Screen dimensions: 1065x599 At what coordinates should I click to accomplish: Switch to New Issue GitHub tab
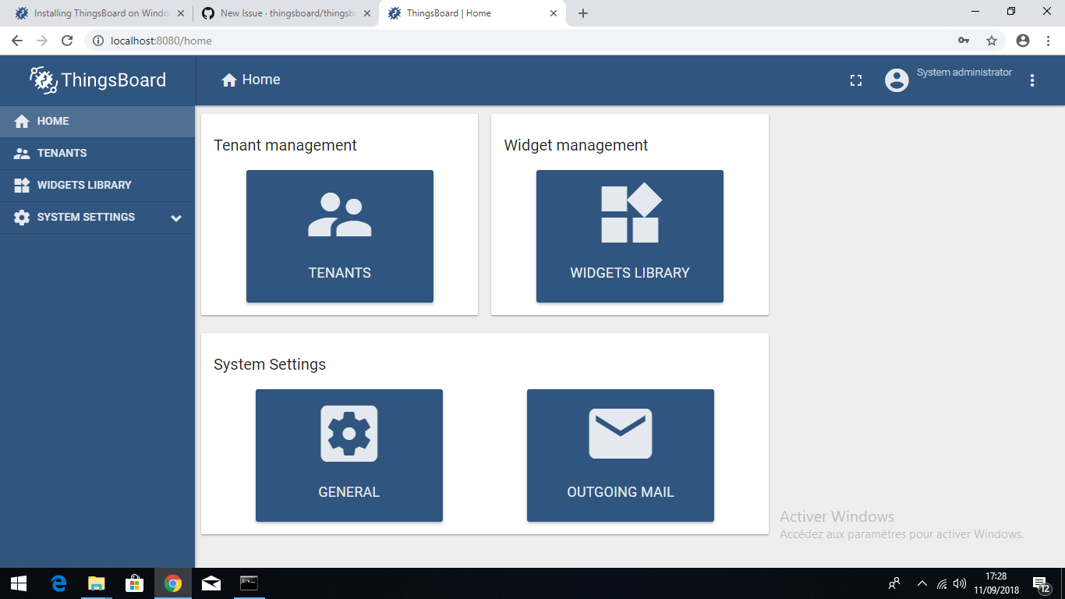(286, 13)
